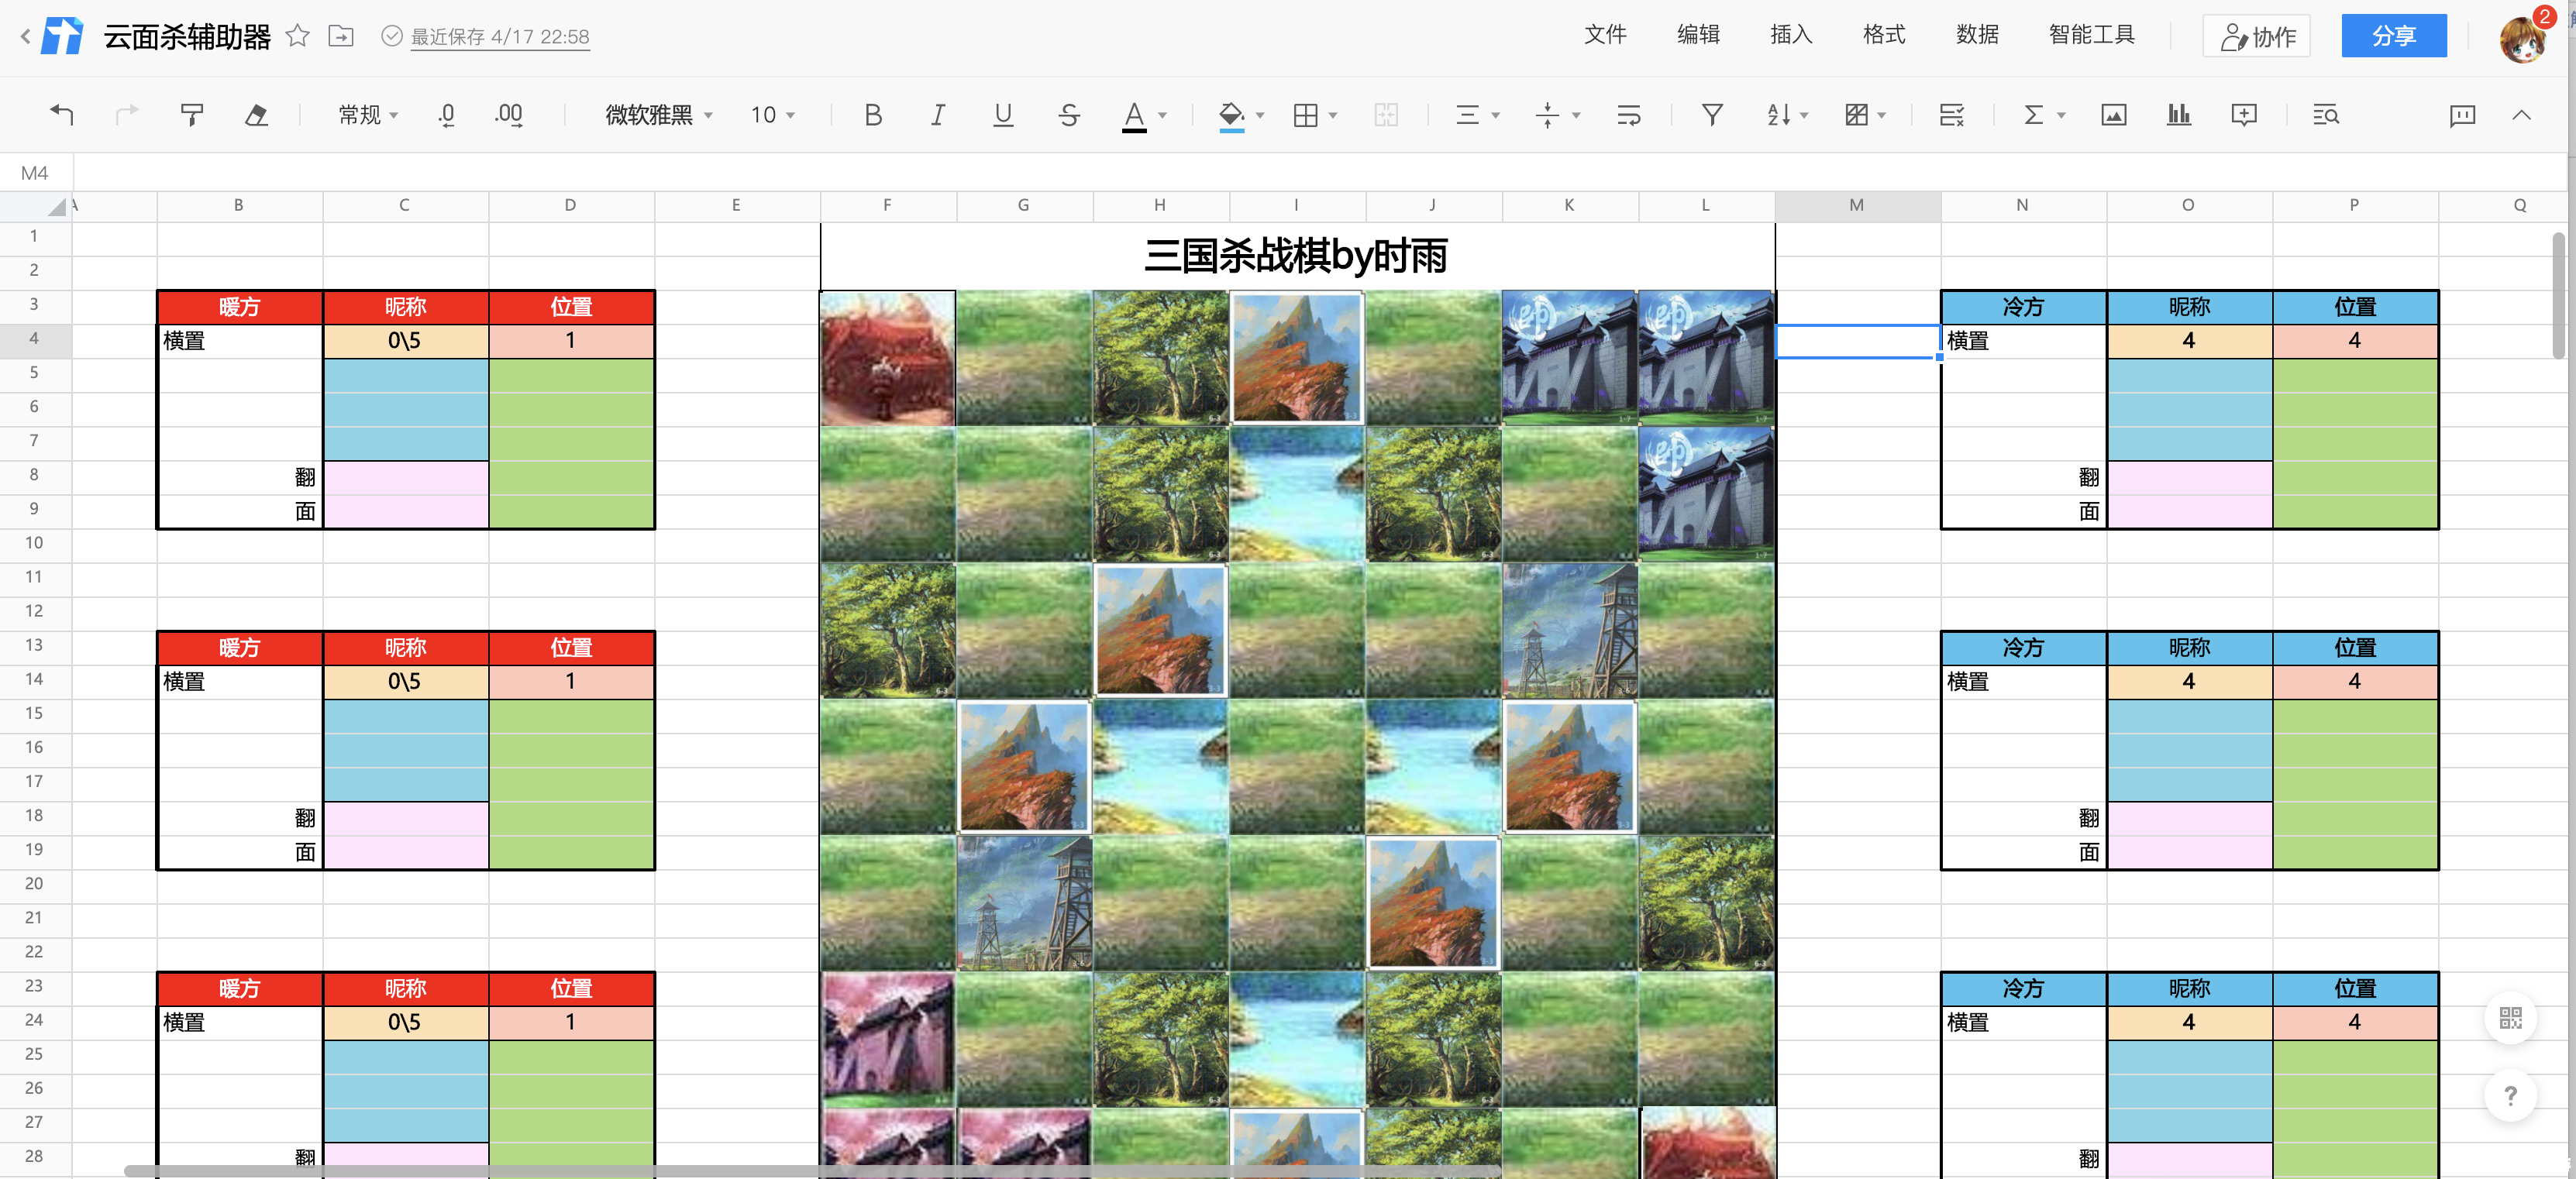Open borders dropdown arrow
This screenshot has width=2576, height=1179.
tap(1333, 116)
